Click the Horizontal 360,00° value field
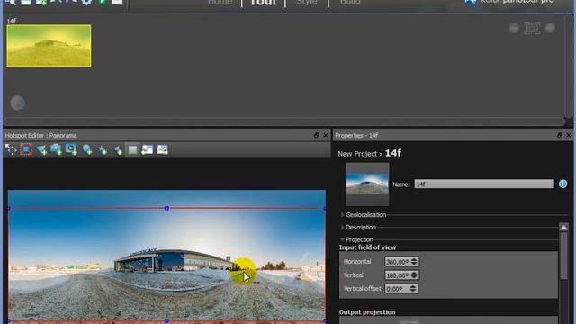 click(x=397, y=262)
